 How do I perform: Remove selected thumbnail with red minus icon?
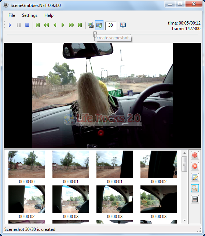pos(195,155)
